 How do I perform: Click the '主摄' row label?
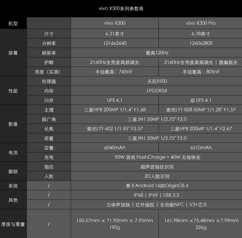[49, 110]
